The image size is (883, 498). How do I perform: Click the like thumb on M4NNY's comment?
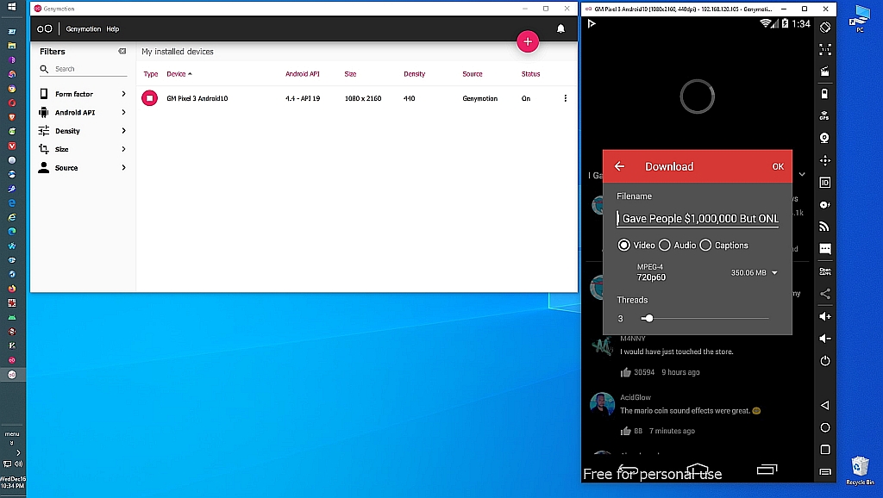(x=625, y=372)
